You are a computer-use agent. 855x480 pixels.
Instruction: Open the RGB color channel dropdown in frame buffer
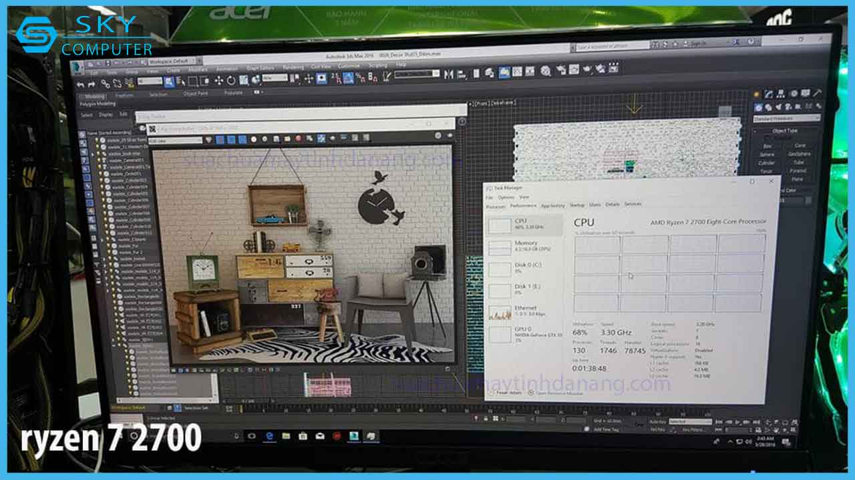pos(175,140)
